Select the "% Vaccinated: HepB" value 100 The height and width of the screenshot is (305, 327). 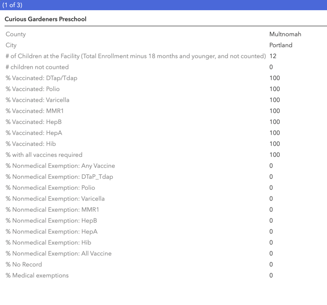(275, 122)
